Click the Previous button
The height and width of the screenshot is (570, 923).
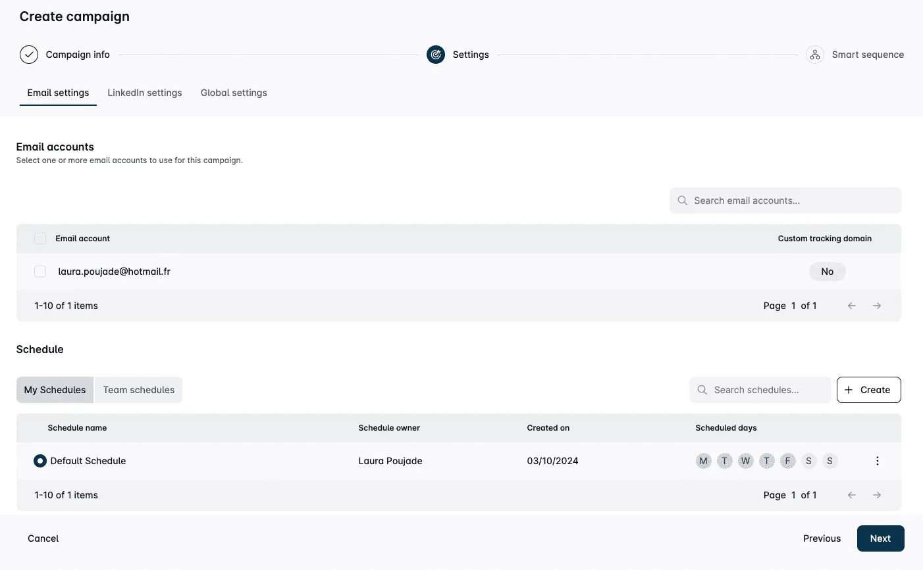click(x=822, y=538)
